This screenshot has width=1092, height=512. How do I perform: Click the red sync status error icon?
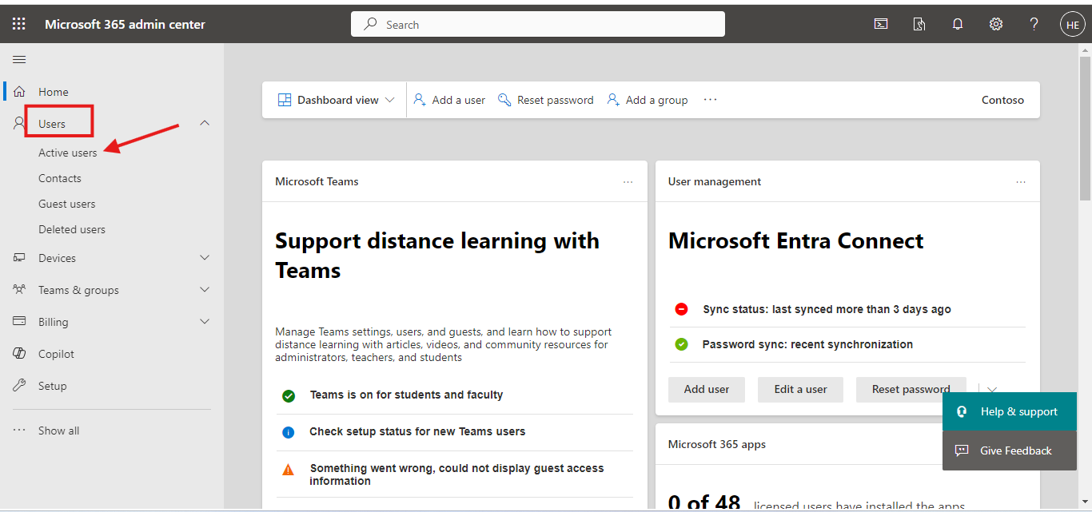(x=681, y=309)
